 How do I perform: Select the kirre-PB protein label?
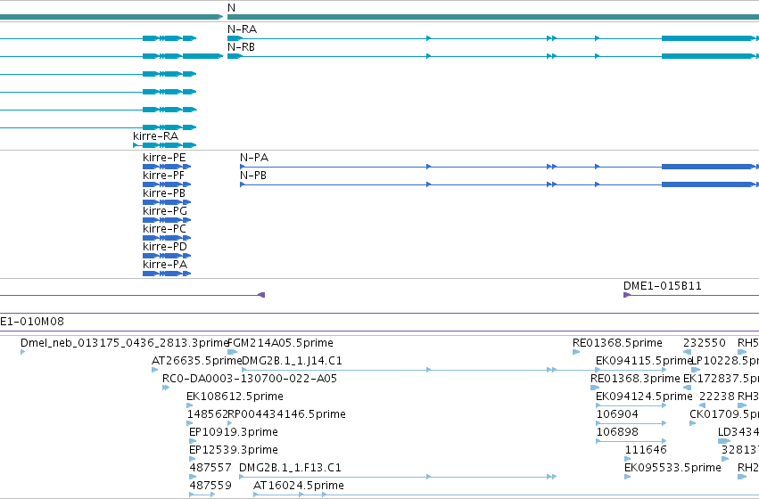coord(164,193)
